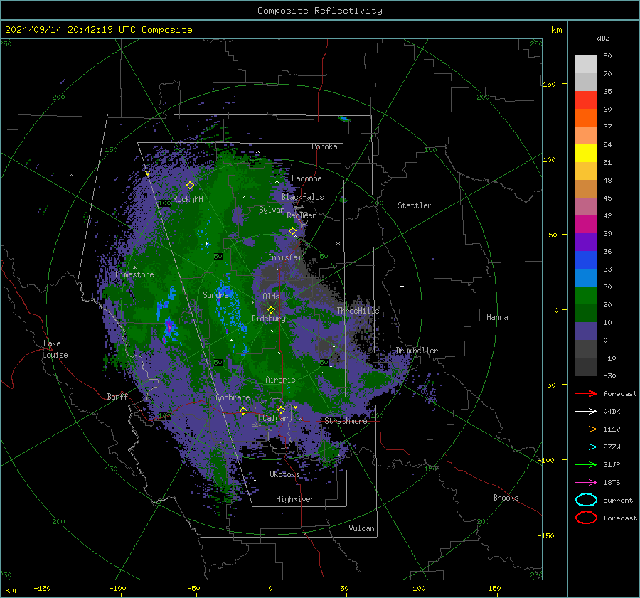Click the yellow diamond marker above Calgary
640x598 pixels.
pos(281,410)
